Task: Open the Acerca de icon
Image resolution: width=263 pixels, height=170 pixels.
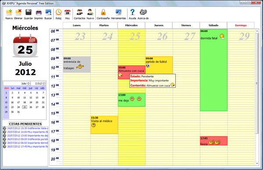Action: click(143, 12)
